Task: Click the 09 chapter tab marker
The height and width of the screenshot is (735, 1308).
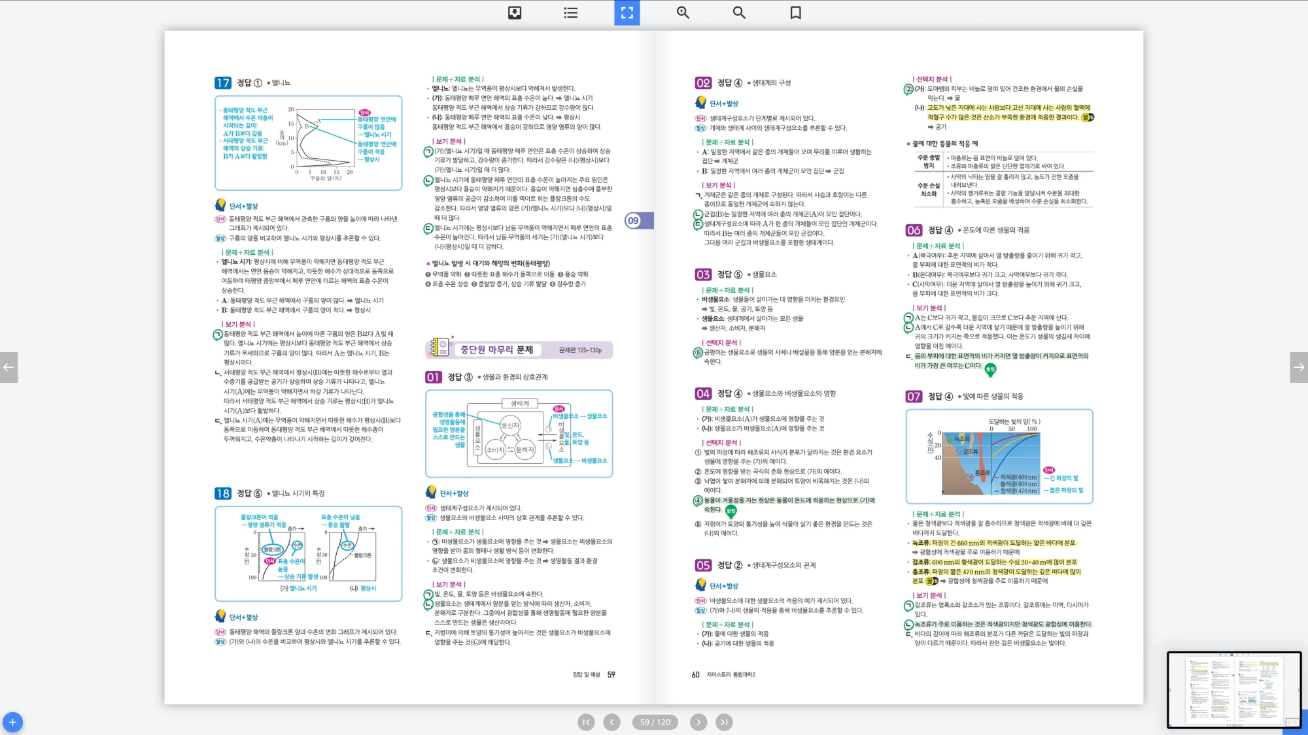Action: 634,221
